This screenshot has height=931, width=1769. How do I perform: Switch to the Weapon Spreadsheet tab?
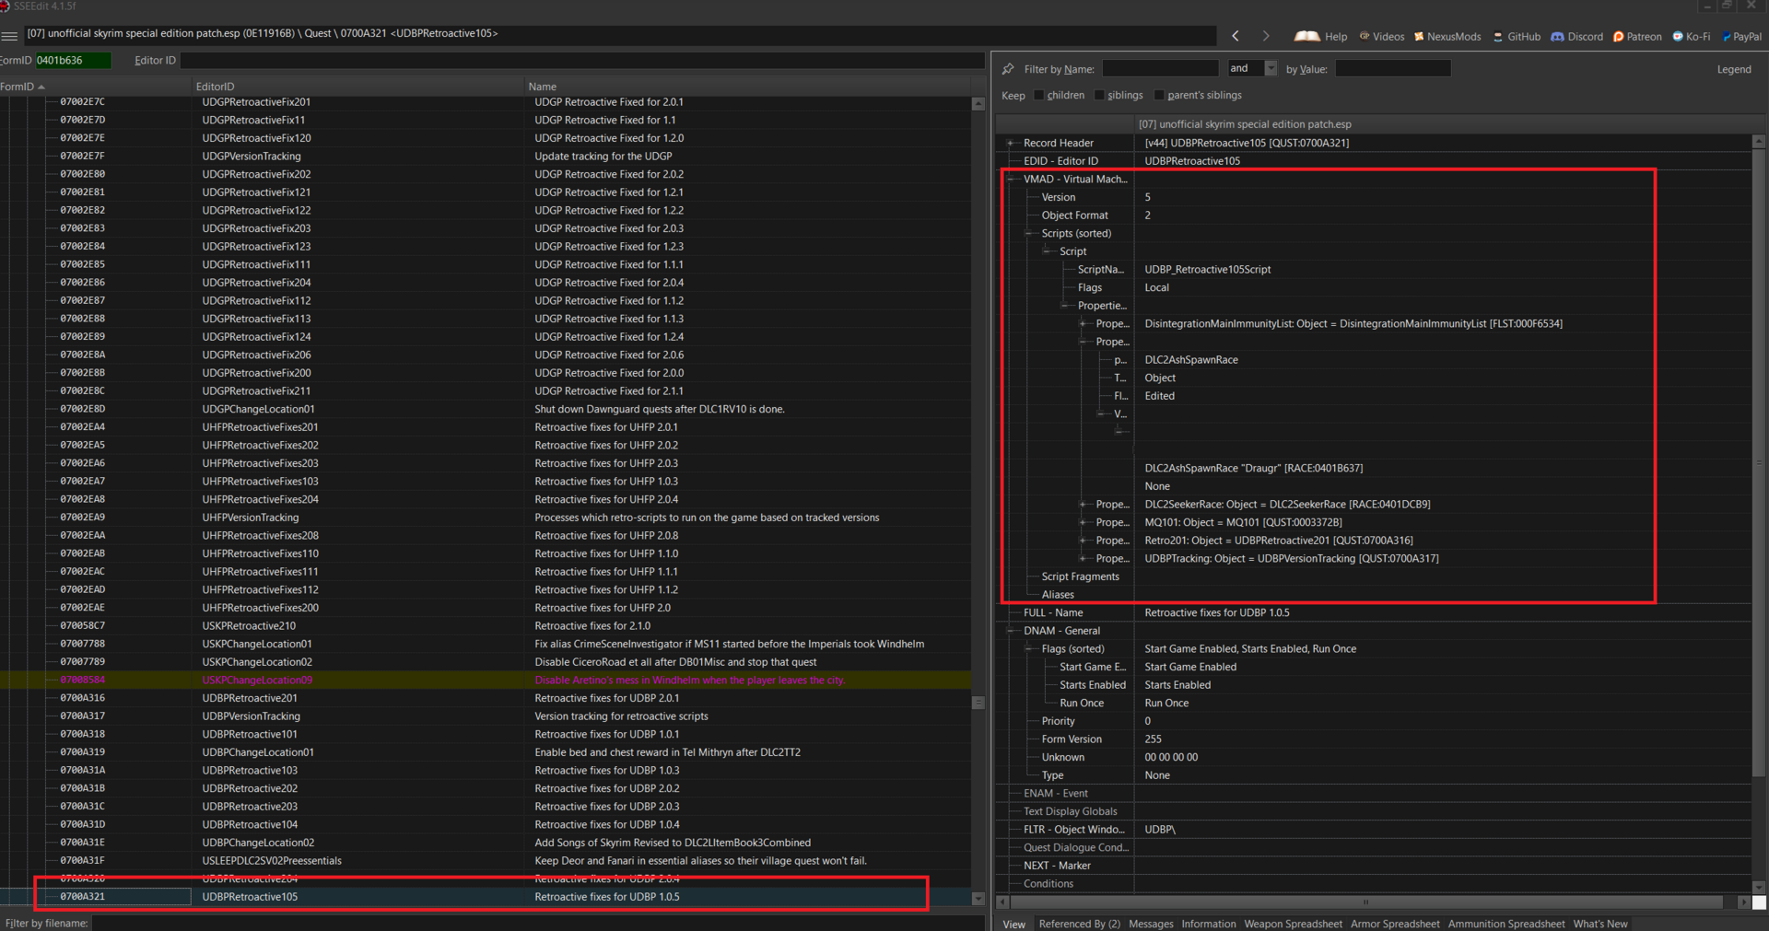coord(1293,924)
